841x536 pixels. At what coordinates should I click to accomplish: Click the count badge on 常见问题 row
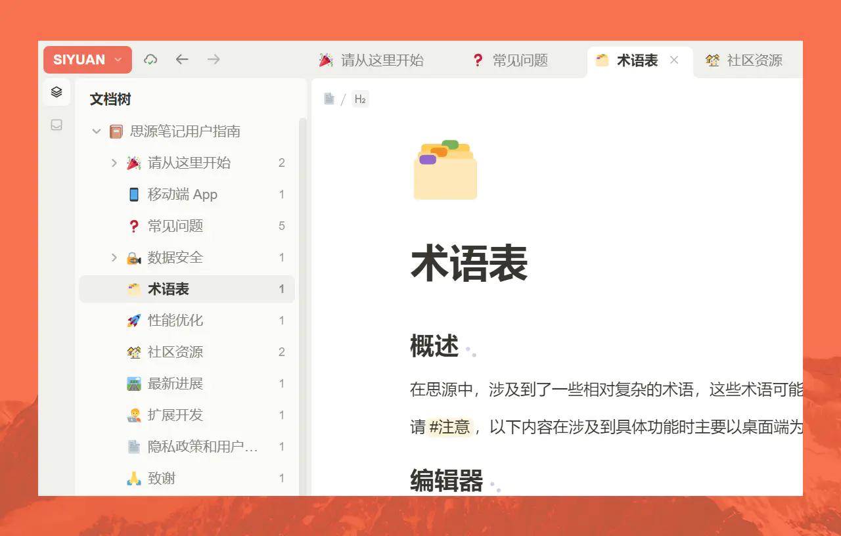point(282,226)
